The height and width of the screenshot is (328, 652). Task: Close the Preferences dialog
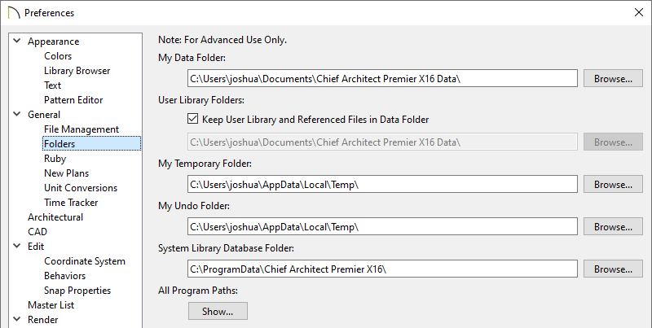[639, 12]
